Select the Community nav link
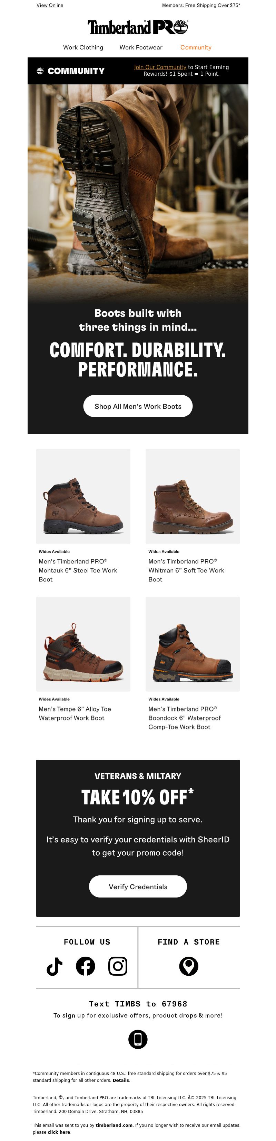Screen dimensions: 276x1141 tap(196, 47)
